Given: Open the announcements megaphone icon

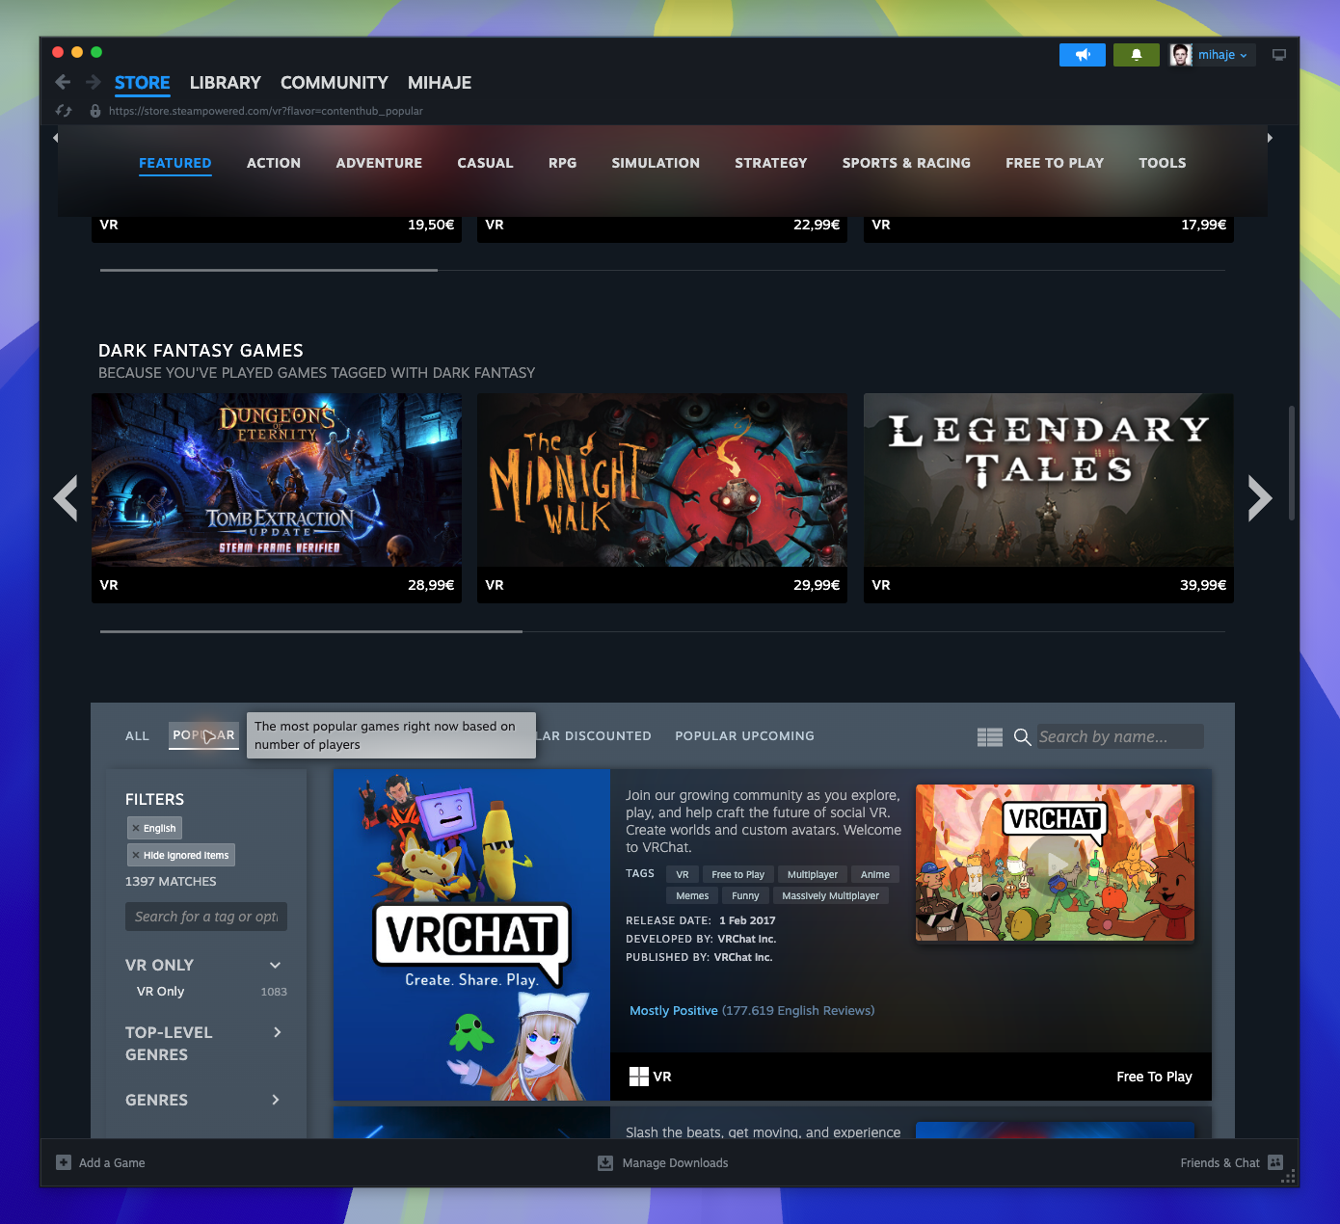Looking at the screenshot, I should pos(1083,55).
